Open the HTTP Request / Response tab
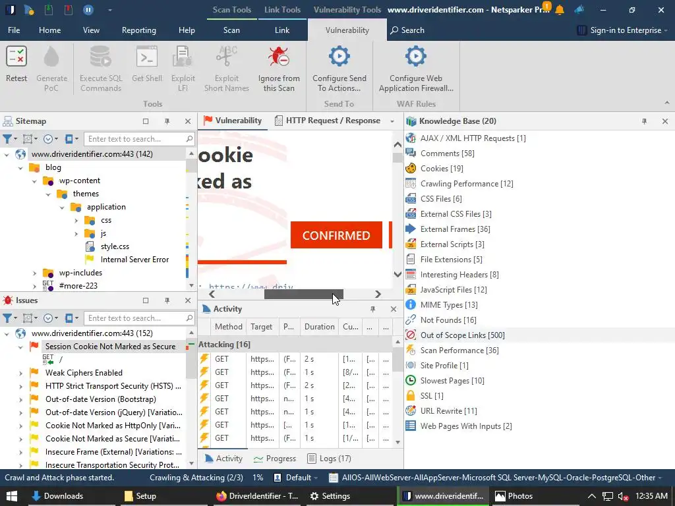This screenshot has height=506, width=675. [328, 121]
